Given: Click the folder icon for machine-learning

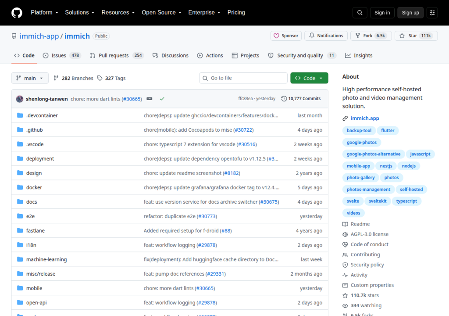Looking at the screenshot, I should [20, 259].
